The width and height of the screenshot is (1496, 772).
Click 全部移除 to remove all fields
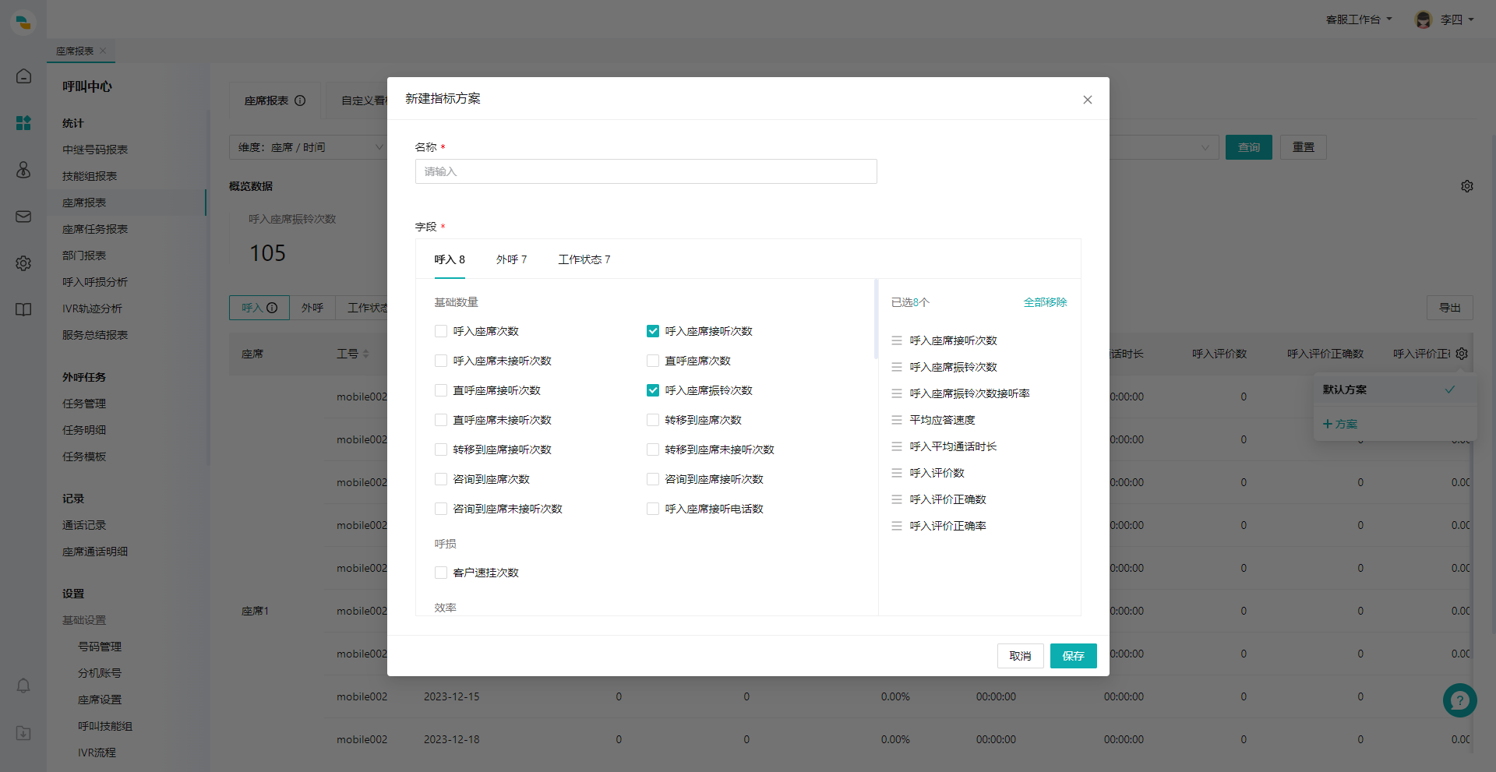tap(1045, 302)
